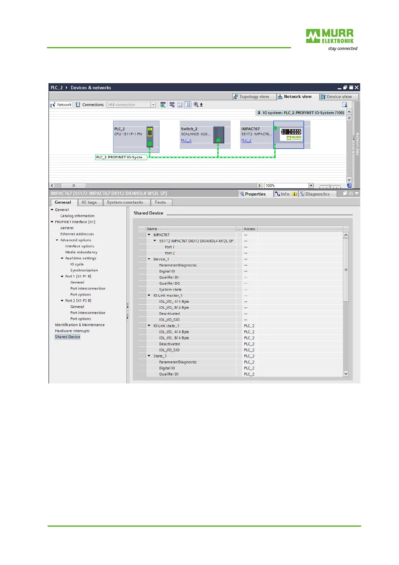
Task: Select Synchronization tree item
Action: point(84,270)
